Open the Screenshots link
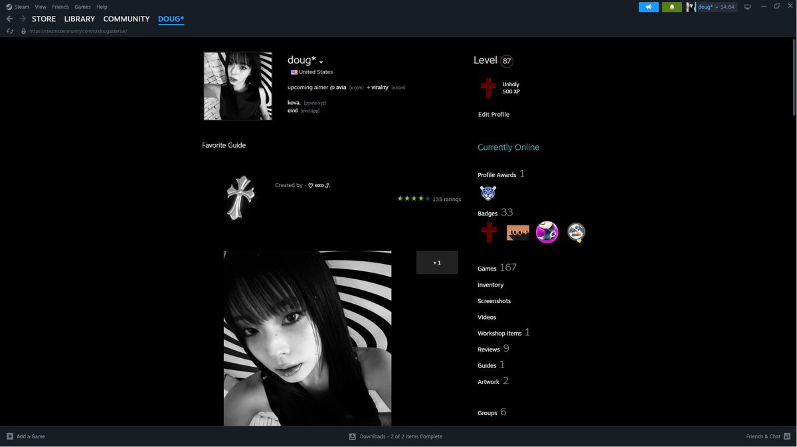 coord(494,301)
